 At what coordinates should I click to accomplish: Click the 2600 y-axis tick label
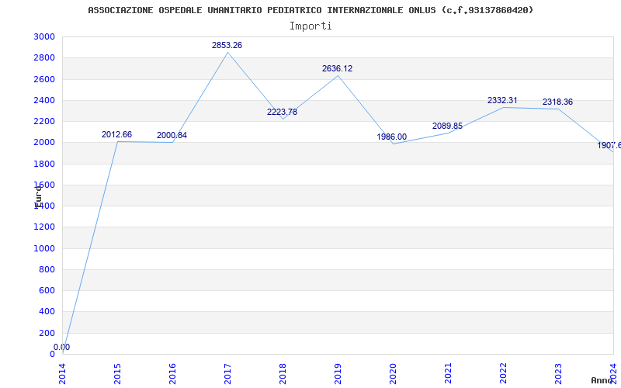point(44,79)
